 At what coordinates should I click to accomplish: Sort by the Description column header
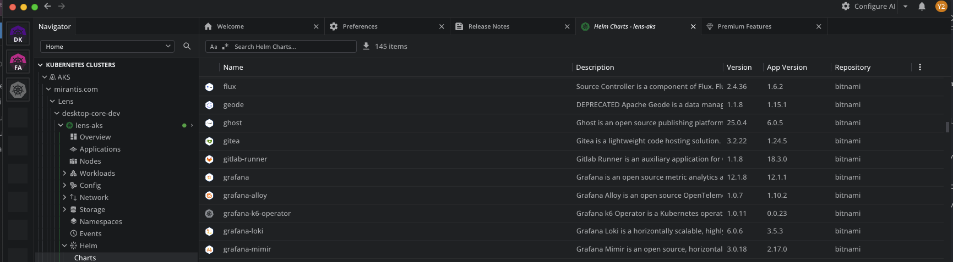[595, 67]
